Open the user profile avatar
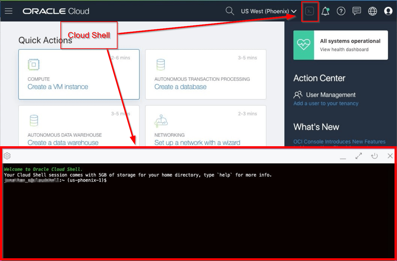 (388, 11)
